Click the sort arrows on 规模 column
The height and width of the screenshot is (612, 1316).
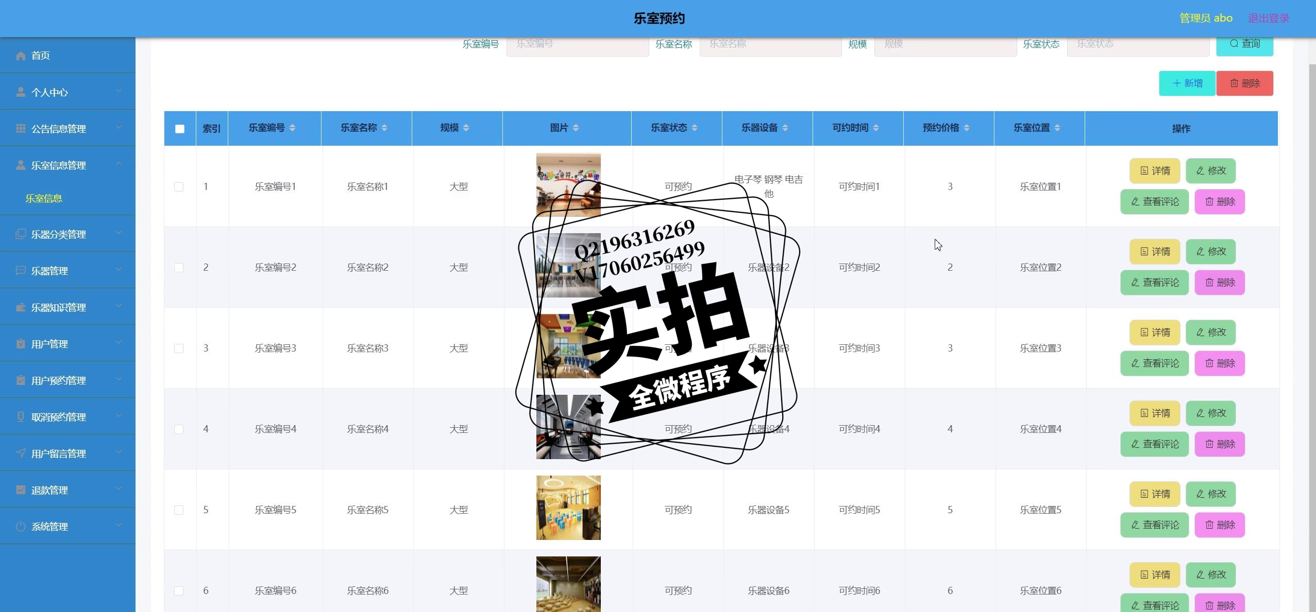[x=466, y=128]
